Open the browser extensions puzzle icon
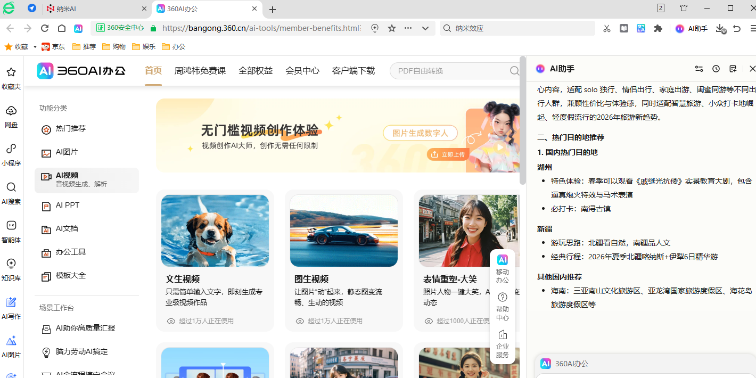 click(x=658, y=28)
